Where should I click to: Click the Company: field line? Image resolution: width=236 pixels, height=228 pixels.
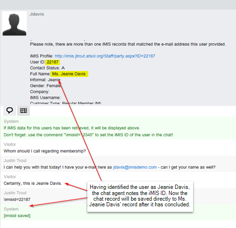pyautogui.click(x=40, y=92)
